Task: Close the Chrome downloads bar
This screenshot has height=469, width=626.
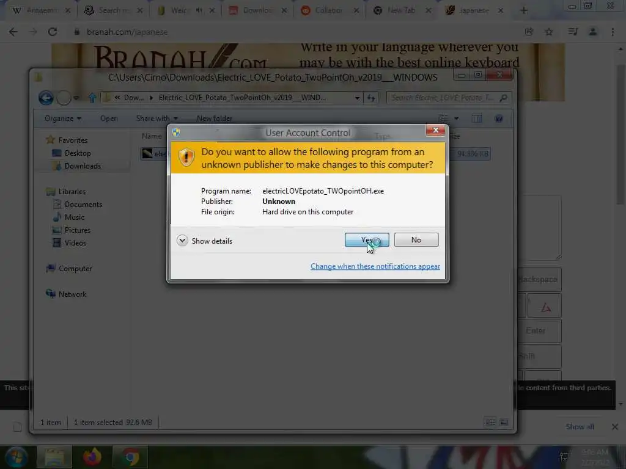Action: (x=615, y=427)
